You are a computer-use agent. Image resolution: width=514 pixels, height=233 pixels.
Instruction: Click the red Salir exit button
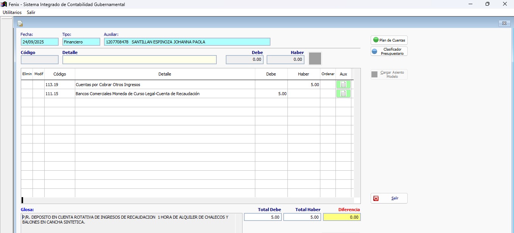click(389, 198)
